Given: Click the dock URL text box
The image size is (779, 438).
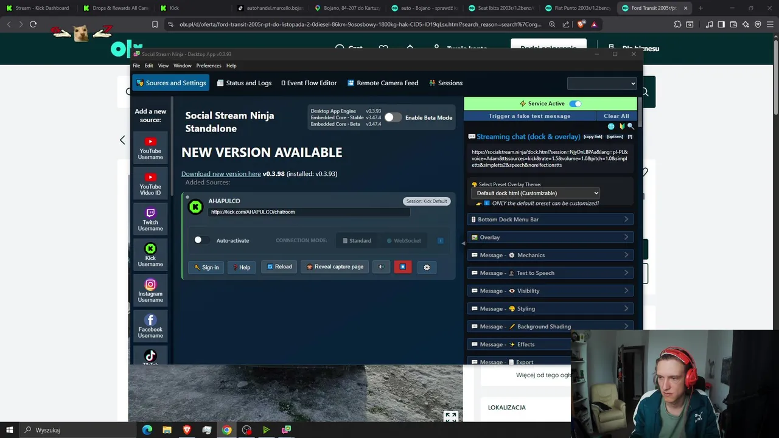Looking at the screenshot, I should (x=550, y=159).
